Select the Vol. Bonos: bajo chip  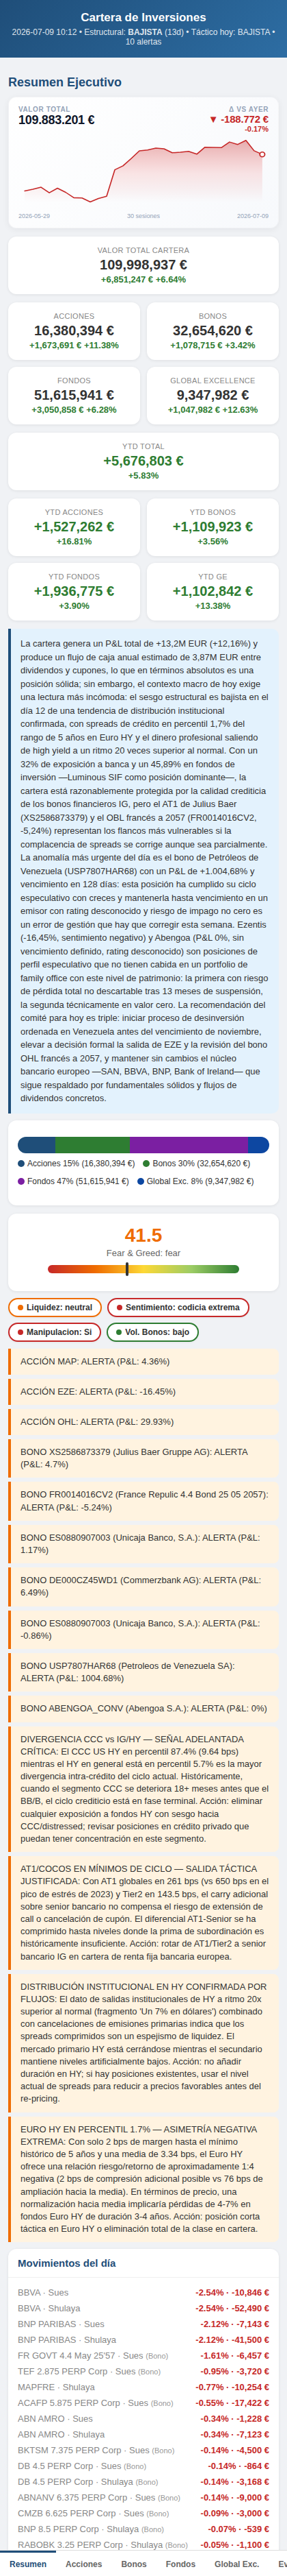[152, 1332]
